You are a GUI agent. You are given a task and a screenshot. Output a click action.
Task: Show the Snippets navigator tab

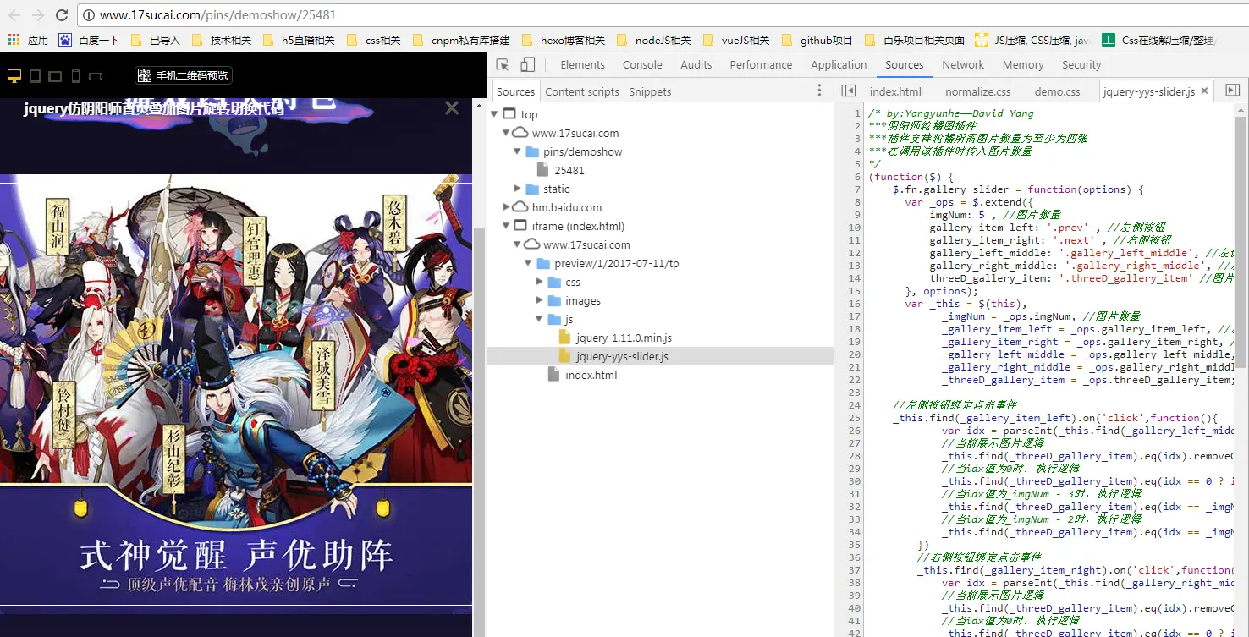point(650,91)
